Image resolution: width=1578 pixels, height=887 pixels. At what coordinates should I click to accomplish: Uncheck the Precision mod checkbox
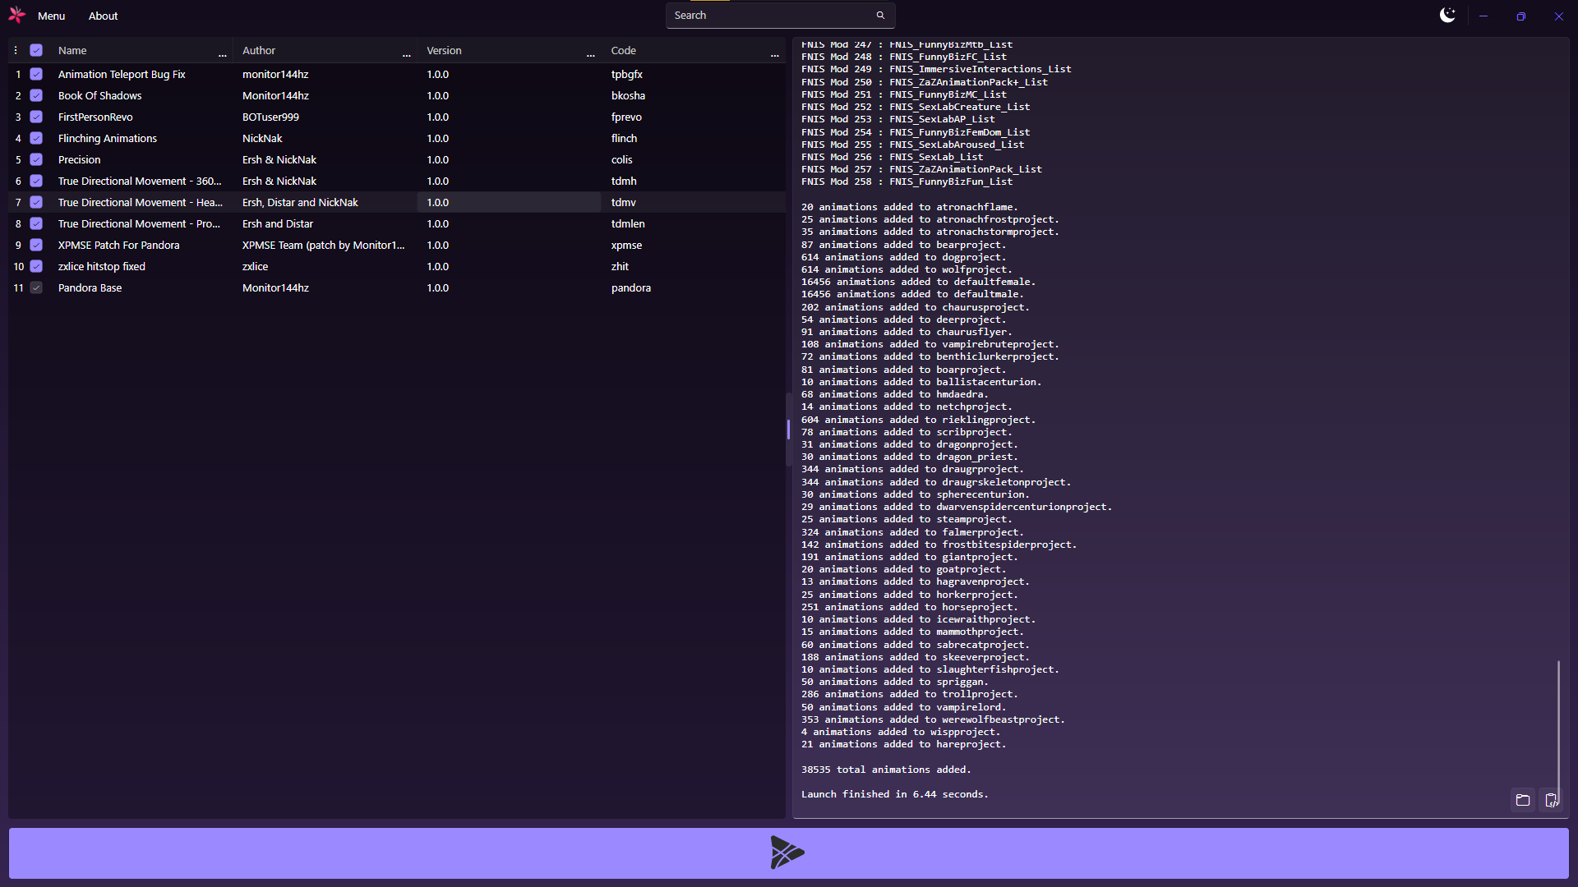[x=36, y=159]
